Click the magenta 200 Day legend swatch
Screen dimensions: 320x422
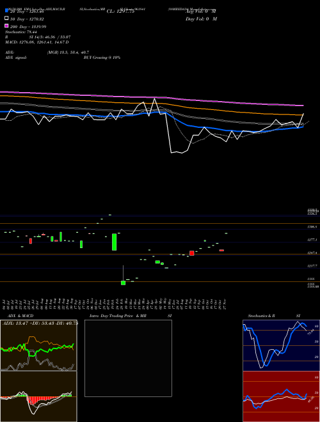click(6, 26)
